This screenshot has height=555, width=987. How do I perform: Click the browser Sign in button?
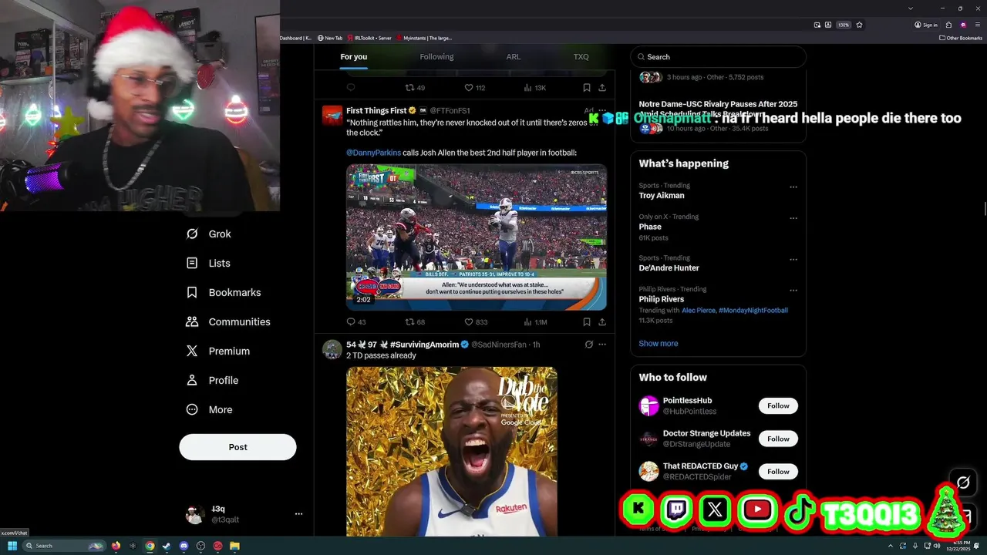click(926, 25)
